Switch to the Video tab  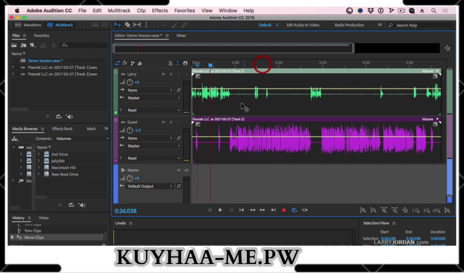point(43,218)
